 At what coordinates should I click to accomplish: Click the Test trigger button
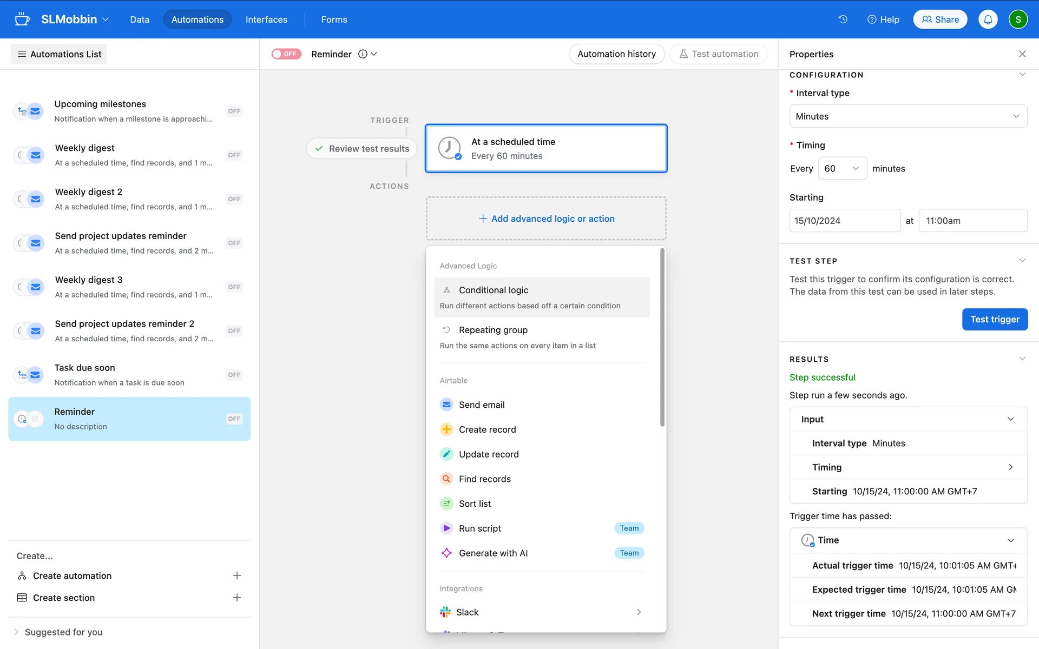[994, 319]
